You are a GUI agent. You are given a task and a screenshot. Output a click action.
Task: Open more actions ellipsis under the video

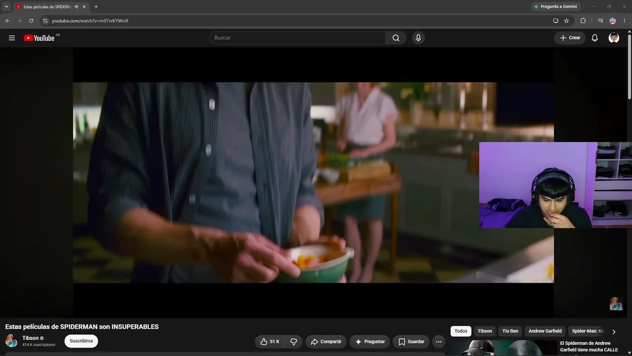pyautogui.click(x=438, y=342)
